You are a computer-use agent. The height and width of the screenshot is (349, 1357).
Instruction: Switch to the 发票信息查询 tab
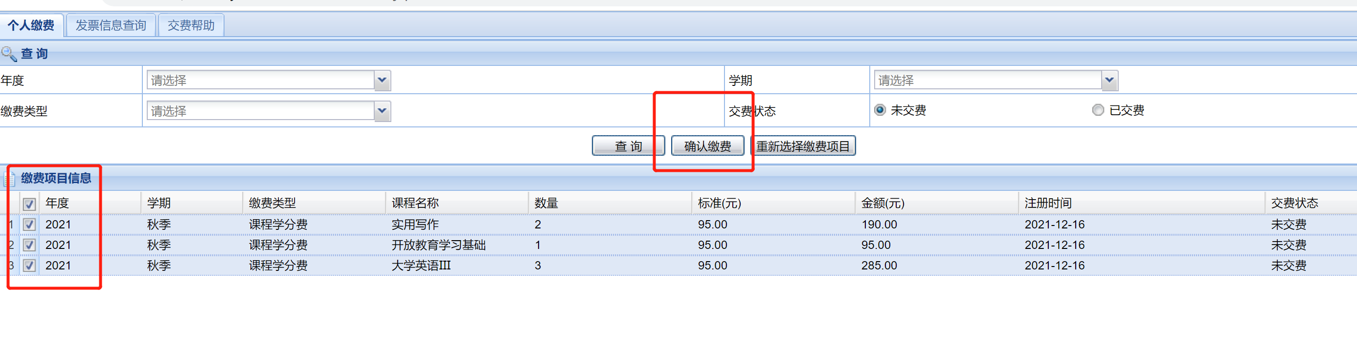tap(111, 25)
